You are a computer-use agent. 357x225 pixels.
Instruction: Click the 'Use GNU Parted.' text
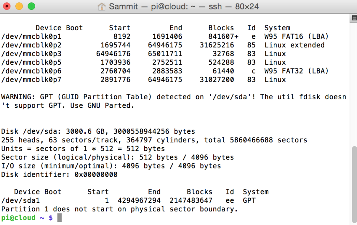click(x=102, y=106)
